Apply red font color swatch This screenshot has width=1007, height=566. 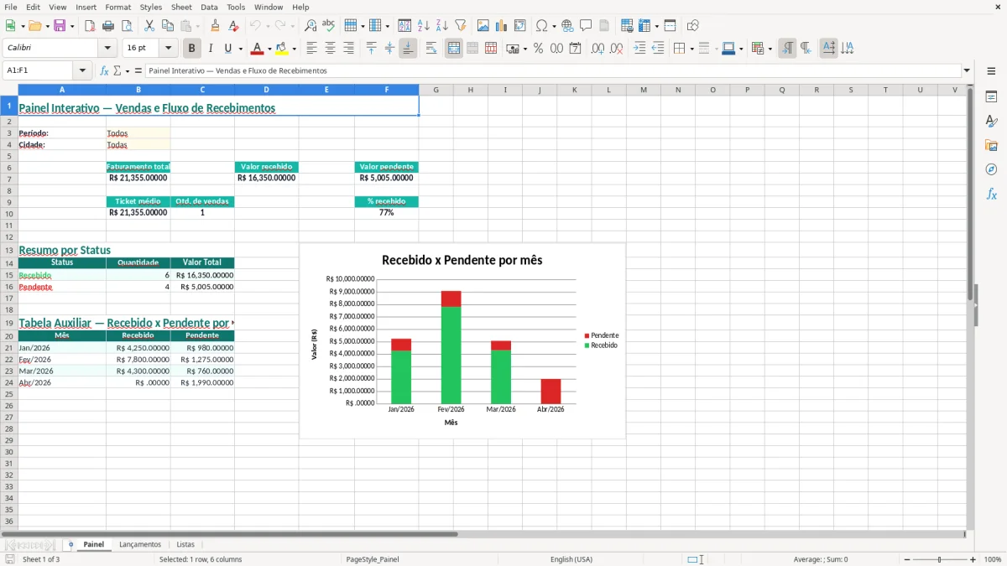(257, 49)
